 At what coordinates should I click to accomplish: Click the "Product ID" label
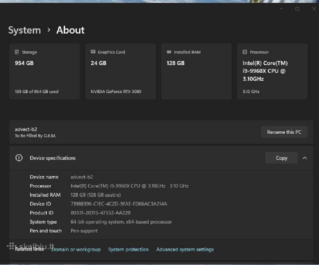(x=41, y=213)
